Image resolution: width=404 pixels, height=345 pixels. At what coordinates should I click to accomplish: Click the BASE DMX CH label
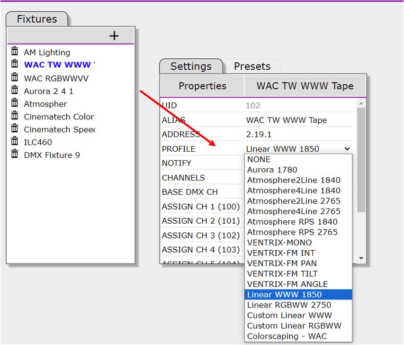click(190, 192)
